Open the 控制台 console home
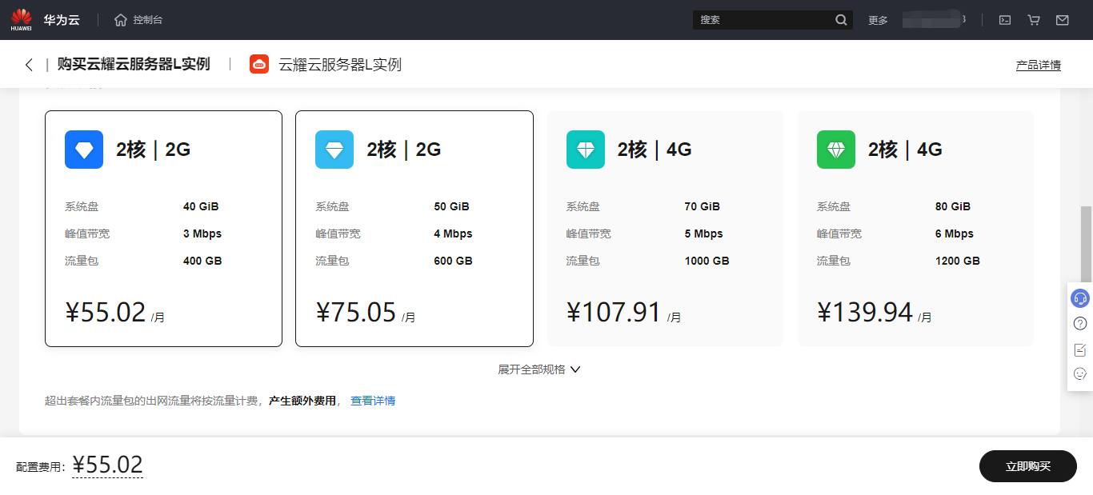 138,20
